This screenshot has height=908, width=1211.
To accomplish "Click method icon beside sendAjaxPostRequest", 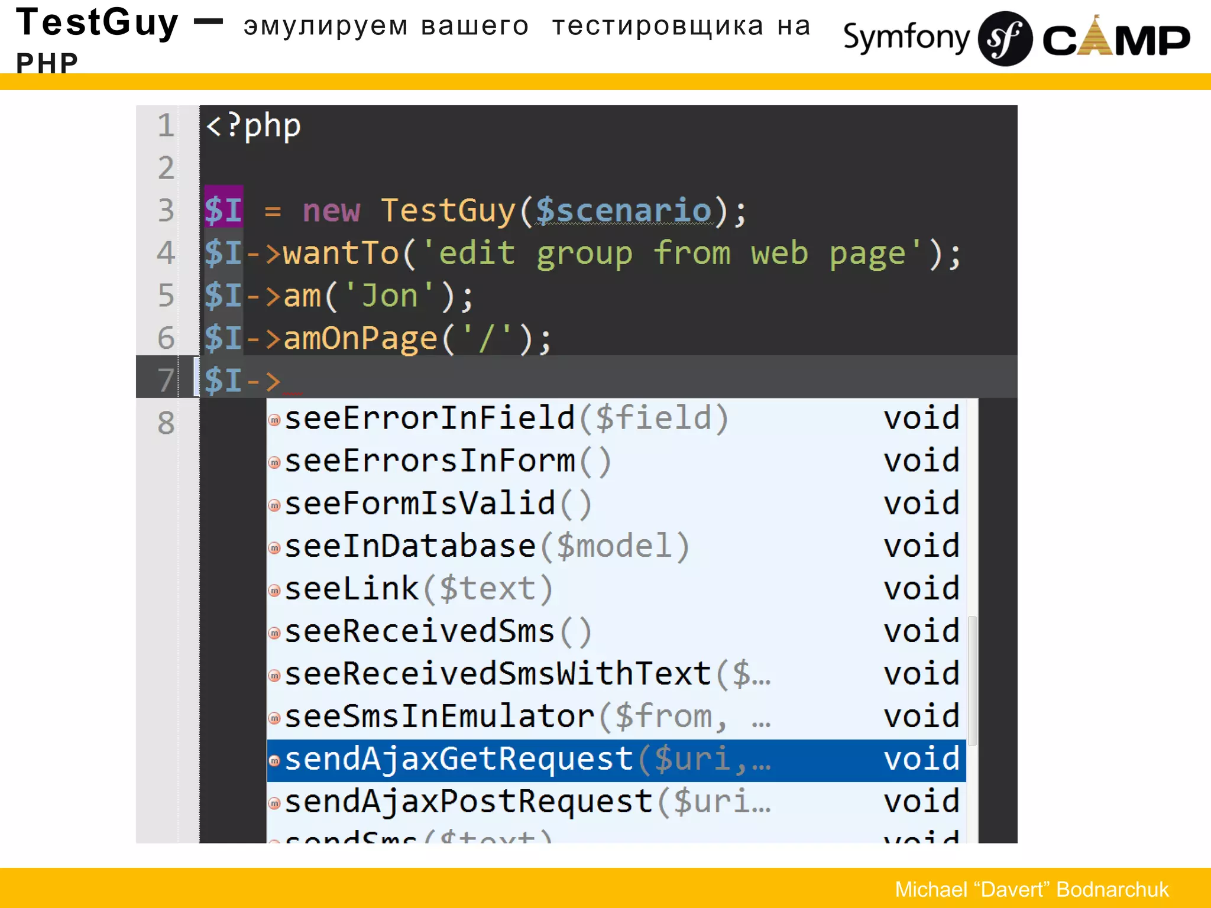I will (x=274, y=803).
